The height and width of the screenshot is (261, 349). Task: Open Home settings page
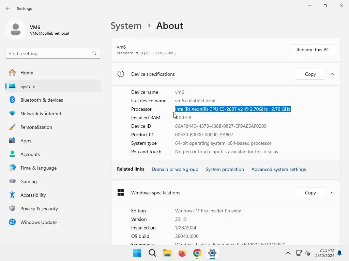53,73
